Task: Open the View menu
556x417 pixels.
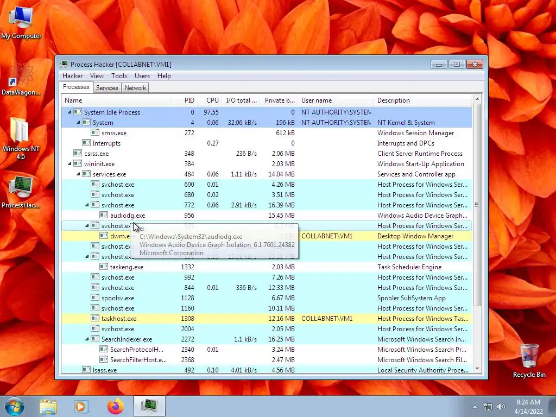Action: click(97, 76)
